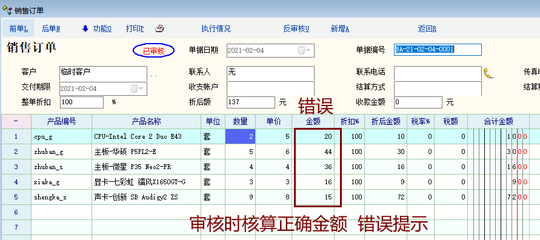Screen dimensions: 540x240
Task: Click the customer lookup dots button
Action: [153, 75]
